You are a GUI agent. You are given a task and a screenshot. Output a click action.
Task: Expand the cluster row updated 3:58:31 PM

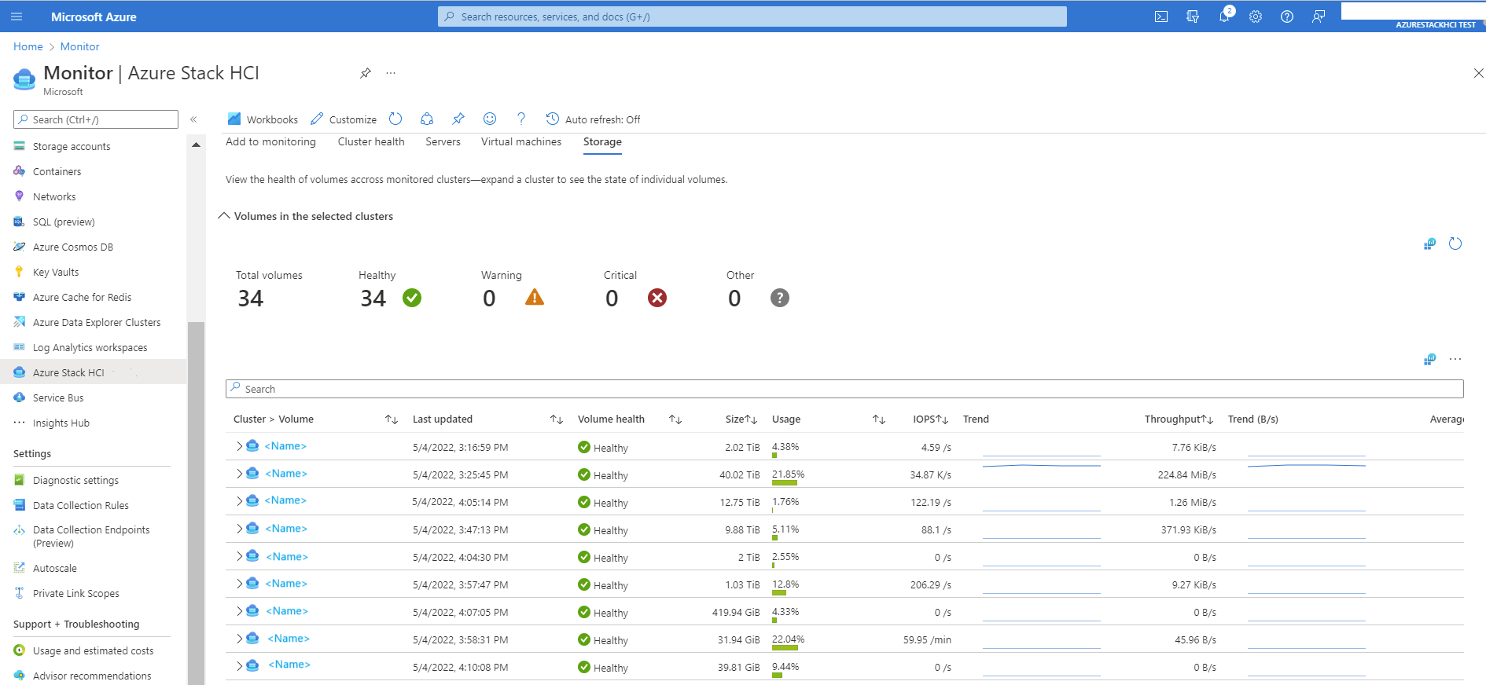pos(239,639)
